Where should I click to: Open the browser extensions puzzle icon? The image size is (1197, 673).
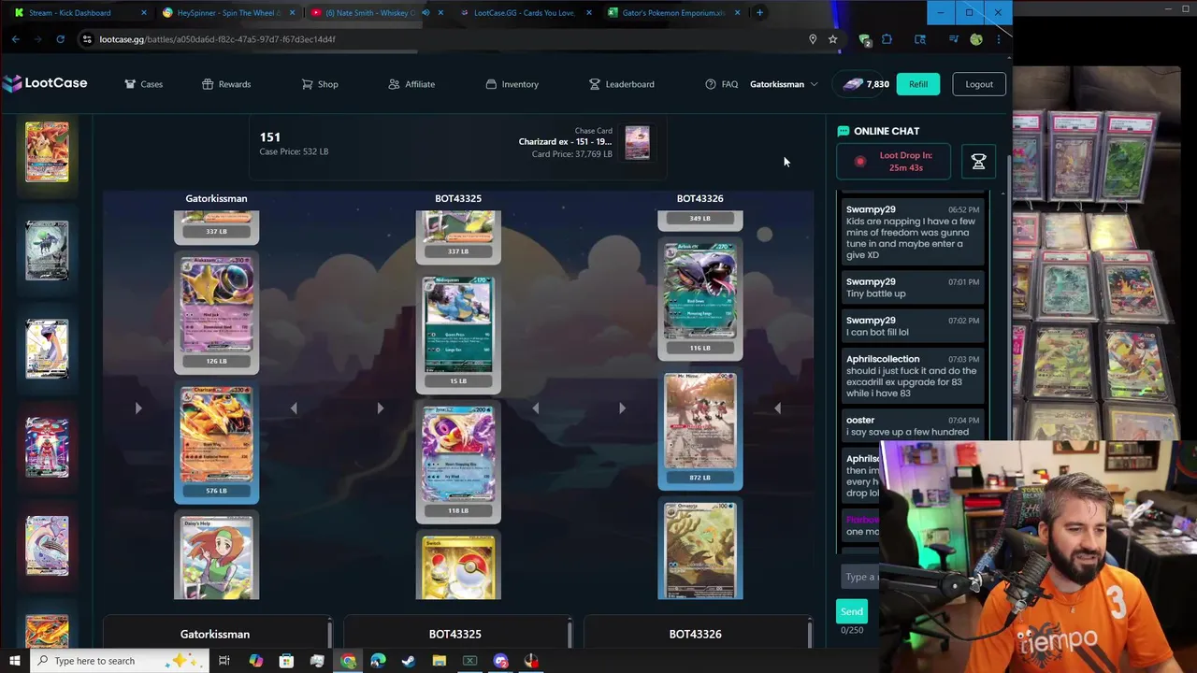tap(887, 39)
